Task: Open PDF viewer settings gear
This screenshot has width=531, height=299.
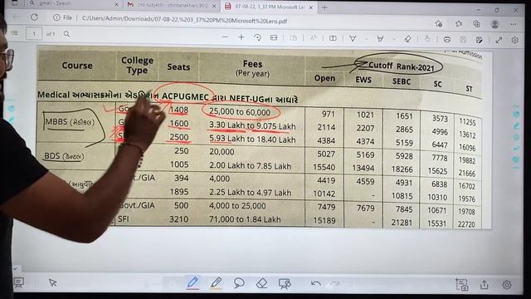Action: [514, 40]
